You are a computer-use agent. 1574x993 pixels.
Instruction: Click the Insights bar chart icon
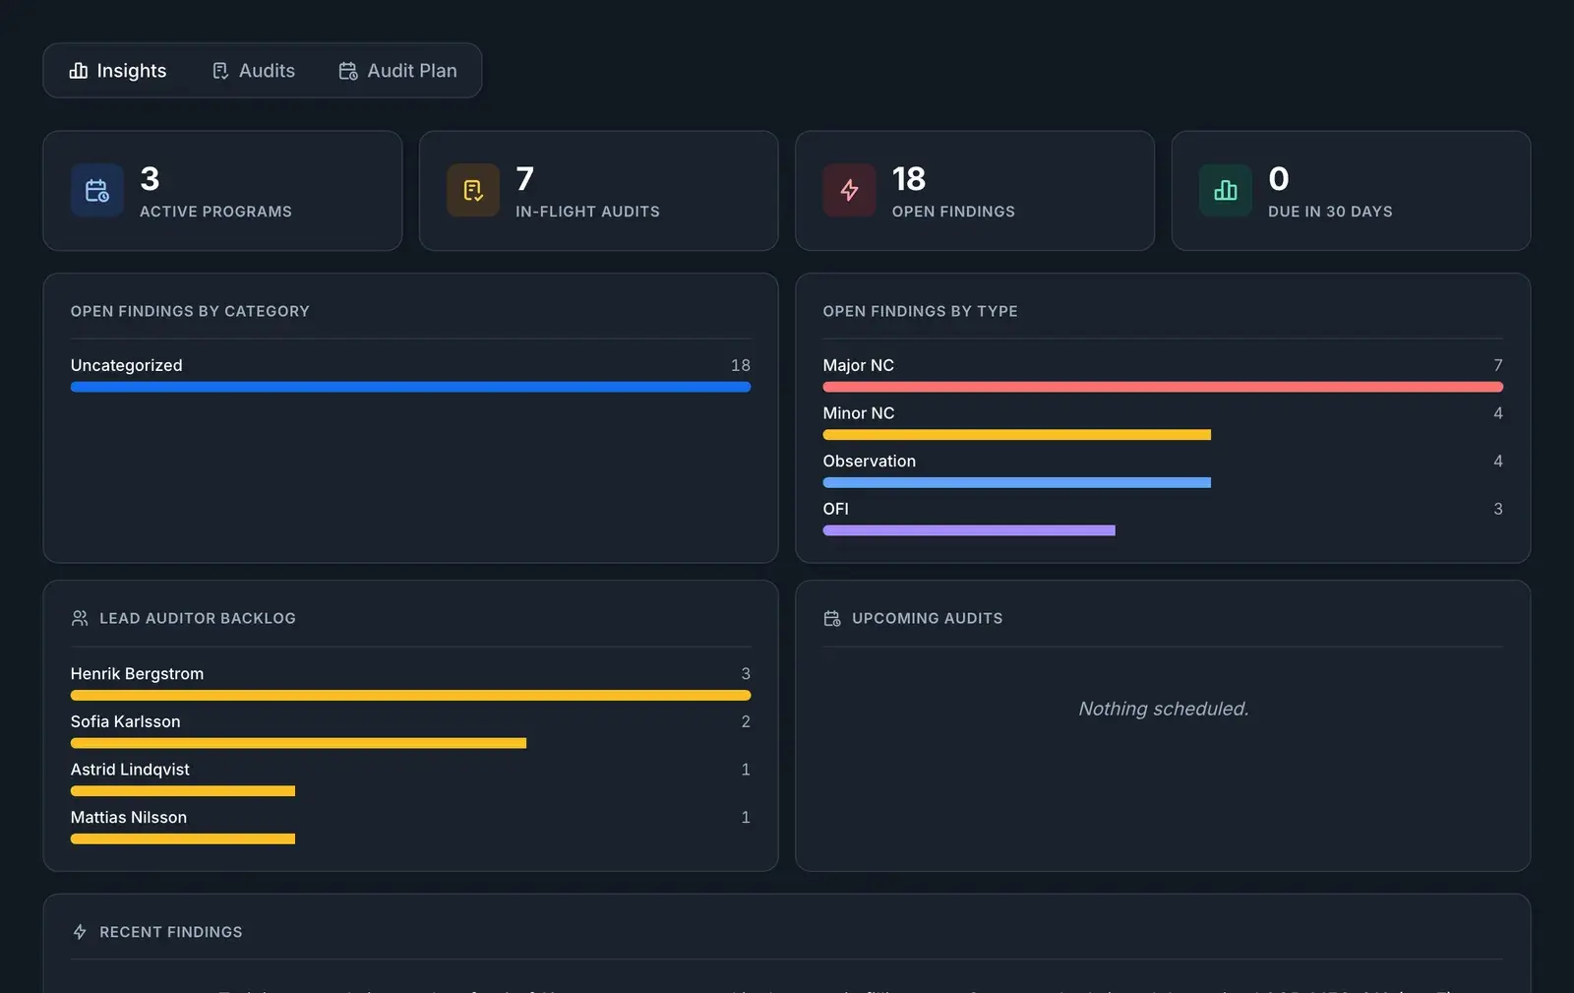[79, 71]
